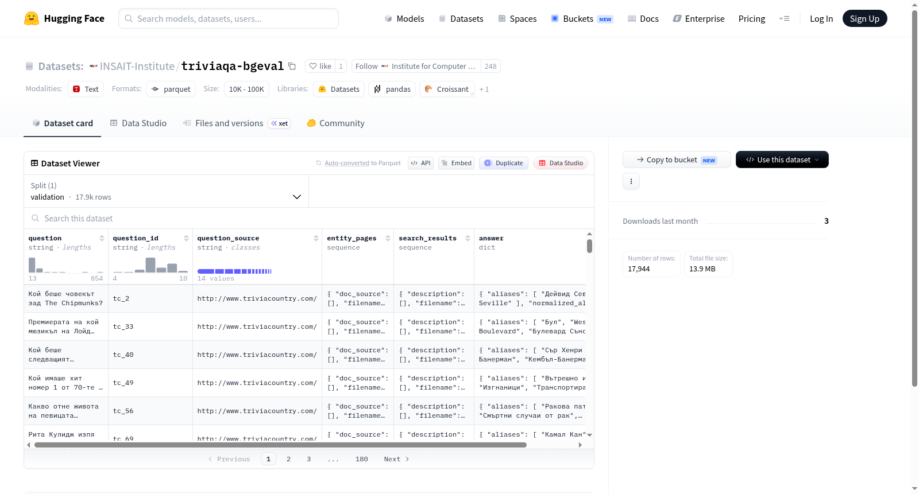919x494 pixels.
Task: Click the tc_56 question_id cell
Action: (x=150, y=411)
